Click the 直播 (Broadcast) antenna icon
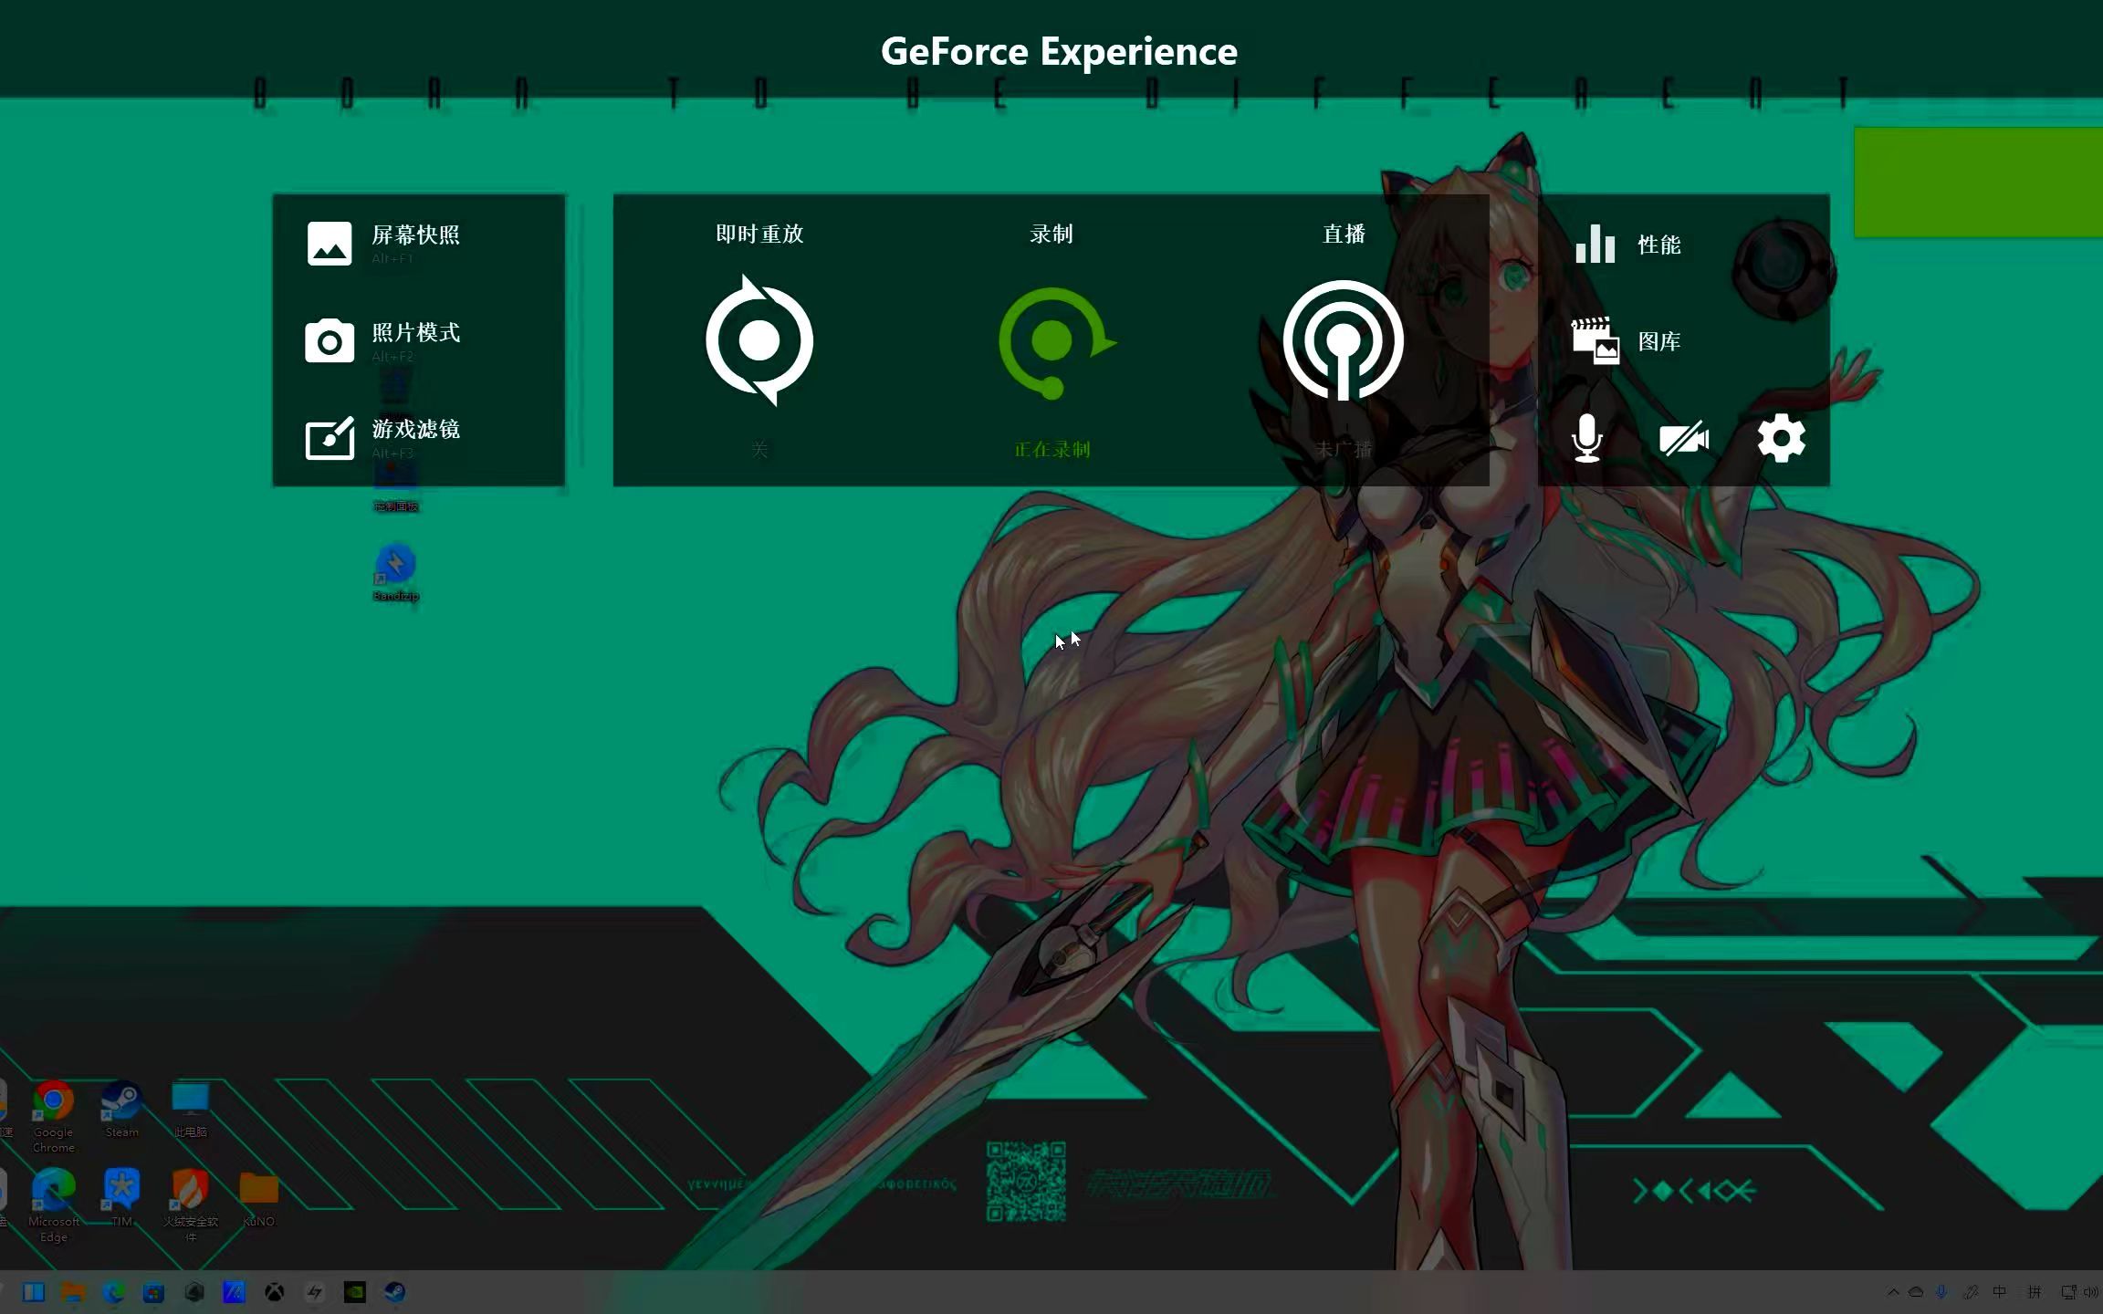The image size is (2103, 1314). (x=1343, y=340)
